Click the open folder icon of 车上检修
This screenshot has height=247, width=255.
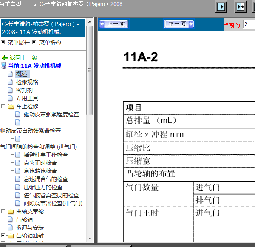click(x=11, y=106)
